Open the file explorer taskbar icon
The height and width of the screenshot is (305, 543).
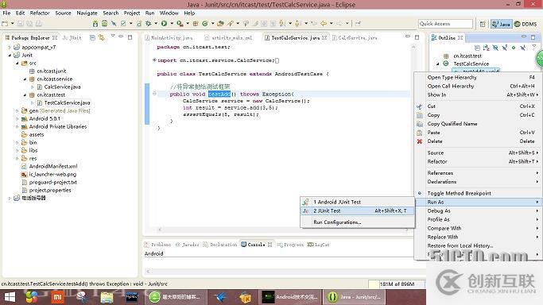point(107,297)
